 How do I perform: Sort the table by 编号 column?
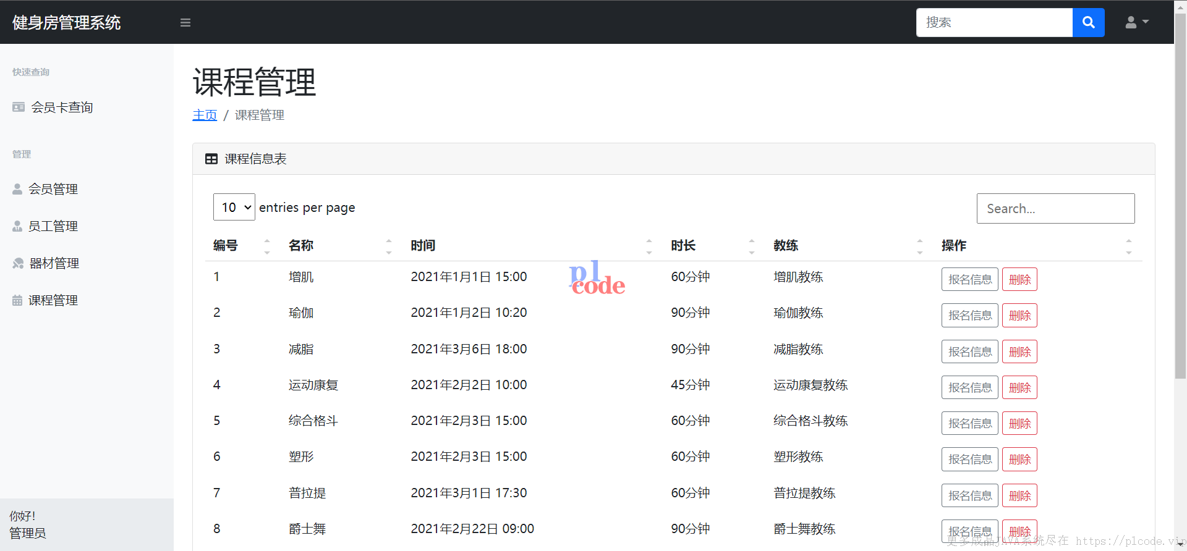pos(242,246)
